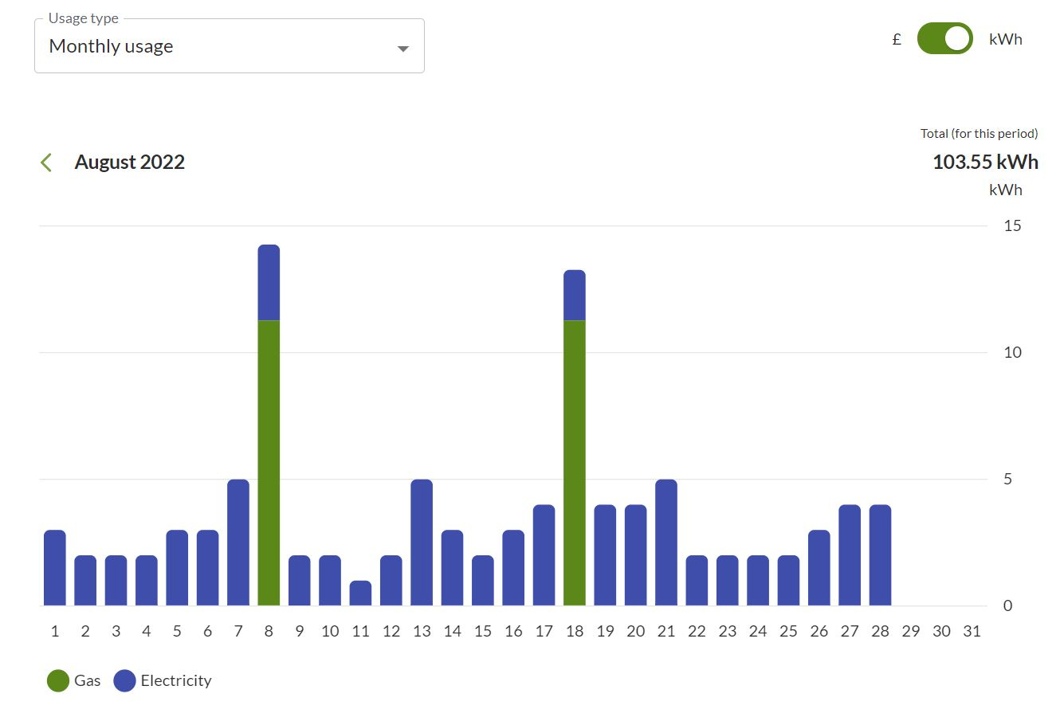Select the day 7 electricity bar
Viewport: 1060px width, 721px height.
pyautogui.click(x=238, y=543)
